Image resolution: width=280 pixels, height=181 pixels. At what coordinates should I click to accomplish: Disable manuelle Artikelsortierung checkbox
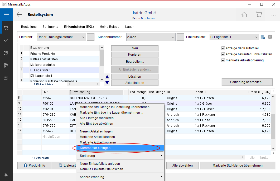[x=223, y=60]
